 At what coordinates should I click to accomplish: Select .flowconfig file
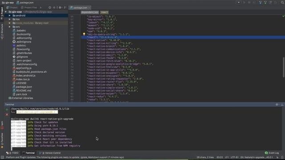pos(21,49)
